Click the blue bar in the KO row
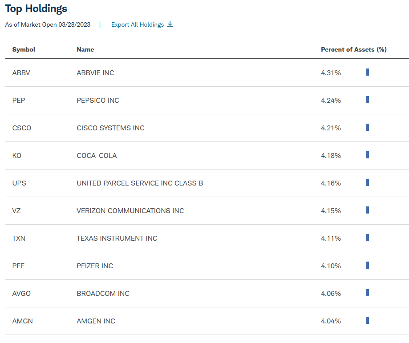409x343 pixels. tap(367, 155)
